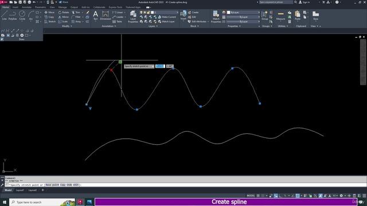367x206 pixels.
Task: Click the help search keyword field
Action: (276, 2)
